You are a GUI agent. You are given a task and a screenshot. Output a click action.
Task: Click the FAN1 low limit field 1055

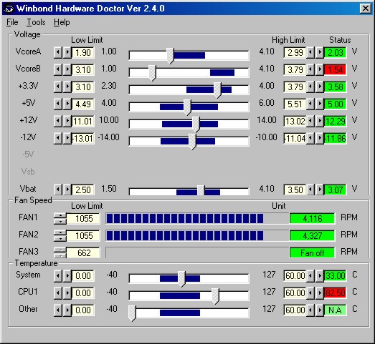point(83,219)
